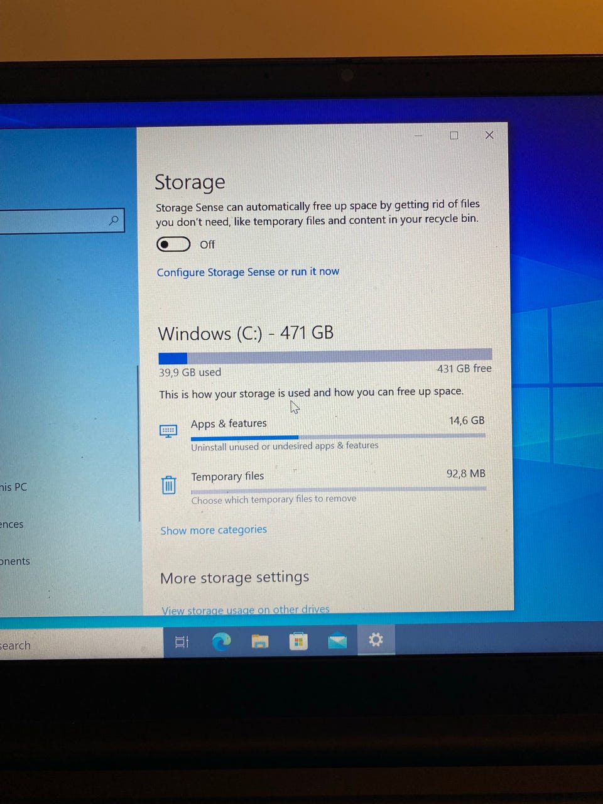Screen dimensions: 603x804
Task: Click the '14,6 GB' apps size value
Action: pyautogui.click(x=467, y=421)
